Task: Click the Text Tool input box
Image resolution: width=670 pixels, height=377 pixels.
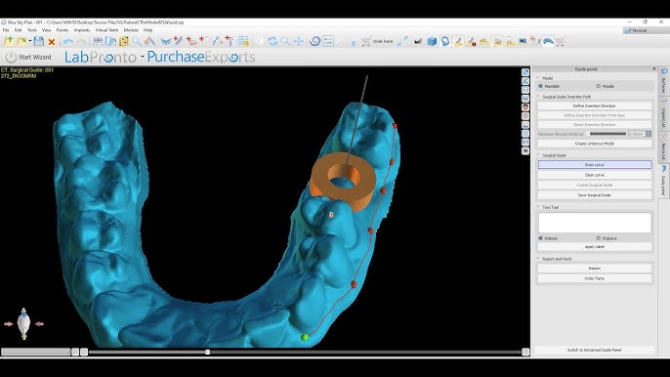Action: pos(595,223)
